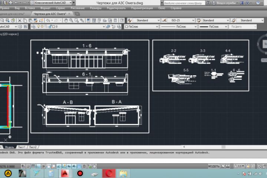Open the Layer Properties Manager icon

pyautogui.click(x=33, y=27)
